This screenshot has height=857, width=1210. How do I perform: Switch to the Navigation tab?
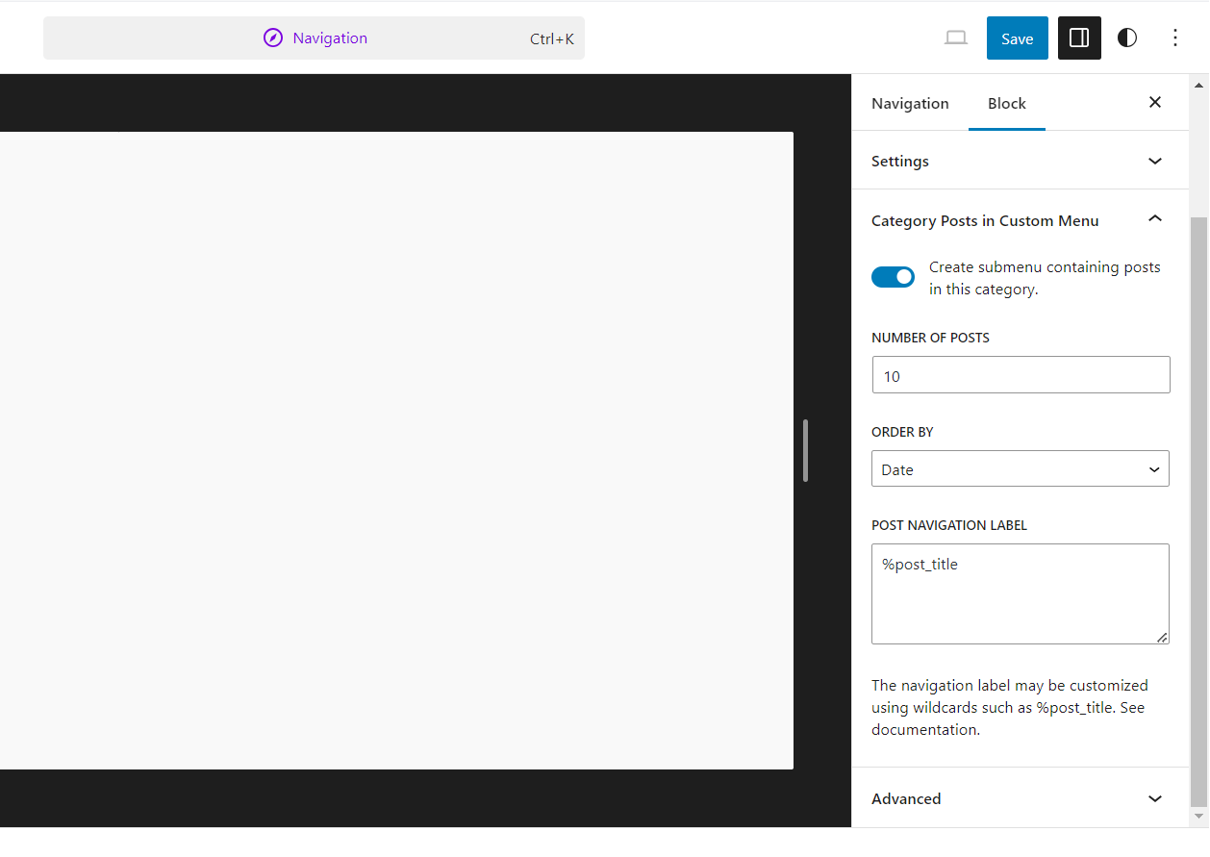point(910,103)
